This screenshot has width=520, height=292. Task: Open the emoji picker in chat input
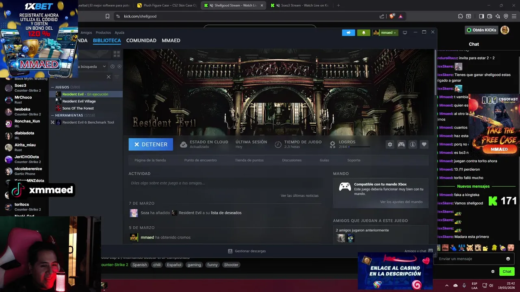[x=508, y=259]
